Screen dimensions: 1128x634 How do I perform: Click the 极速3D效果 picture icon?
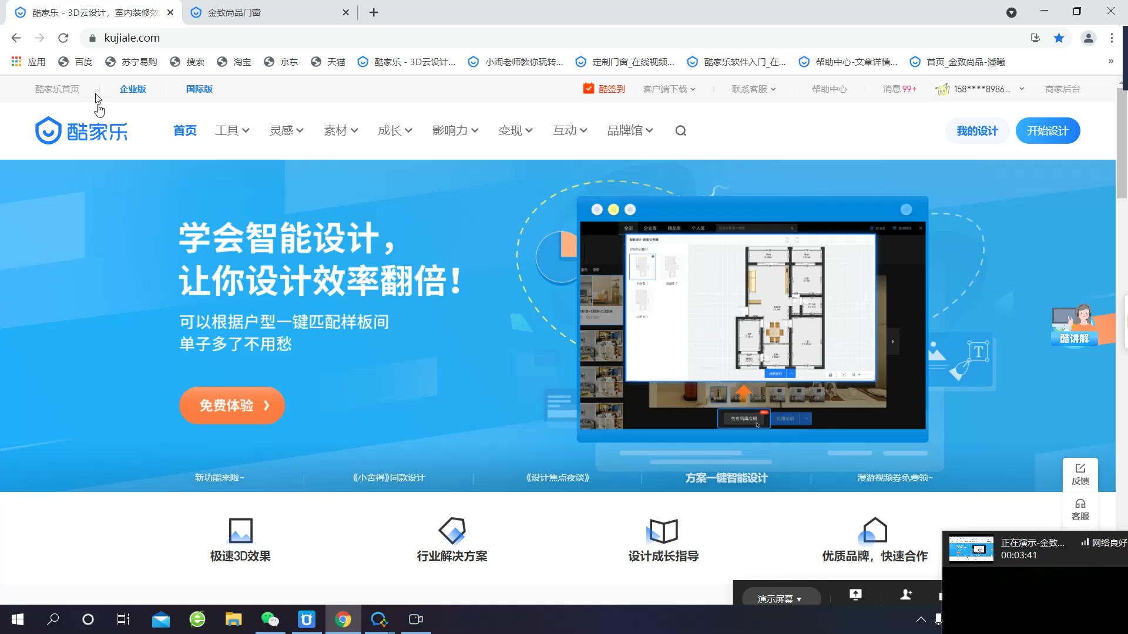pyautogui.click(x=240, y=530)
